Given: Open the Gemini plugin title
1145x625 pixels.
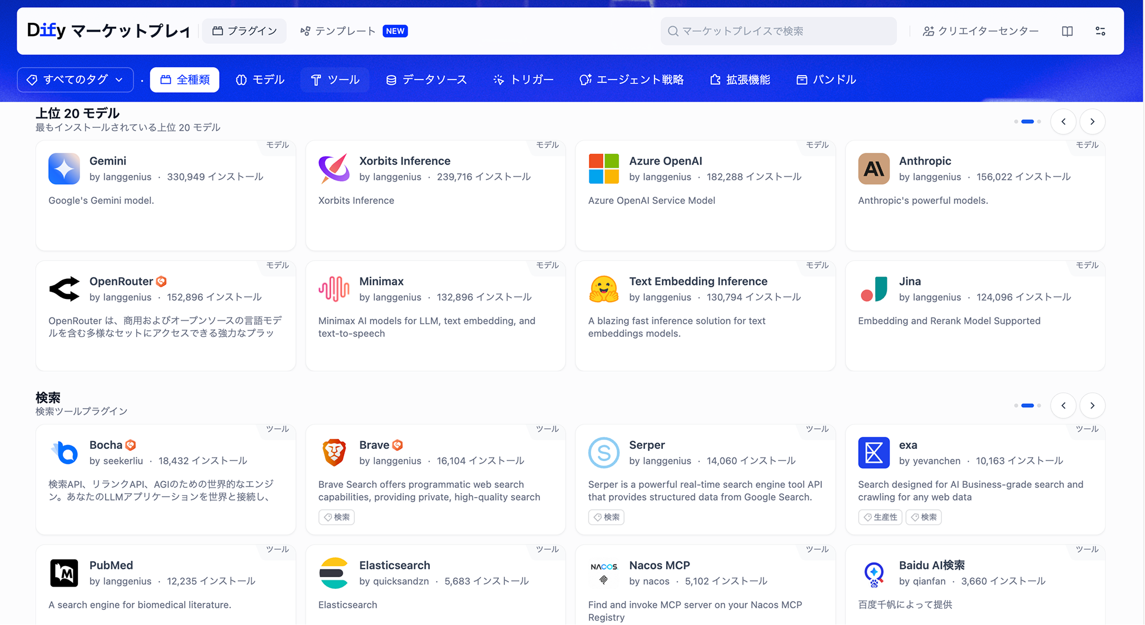Looking at the screenshot, I should (x=108, y=161).
